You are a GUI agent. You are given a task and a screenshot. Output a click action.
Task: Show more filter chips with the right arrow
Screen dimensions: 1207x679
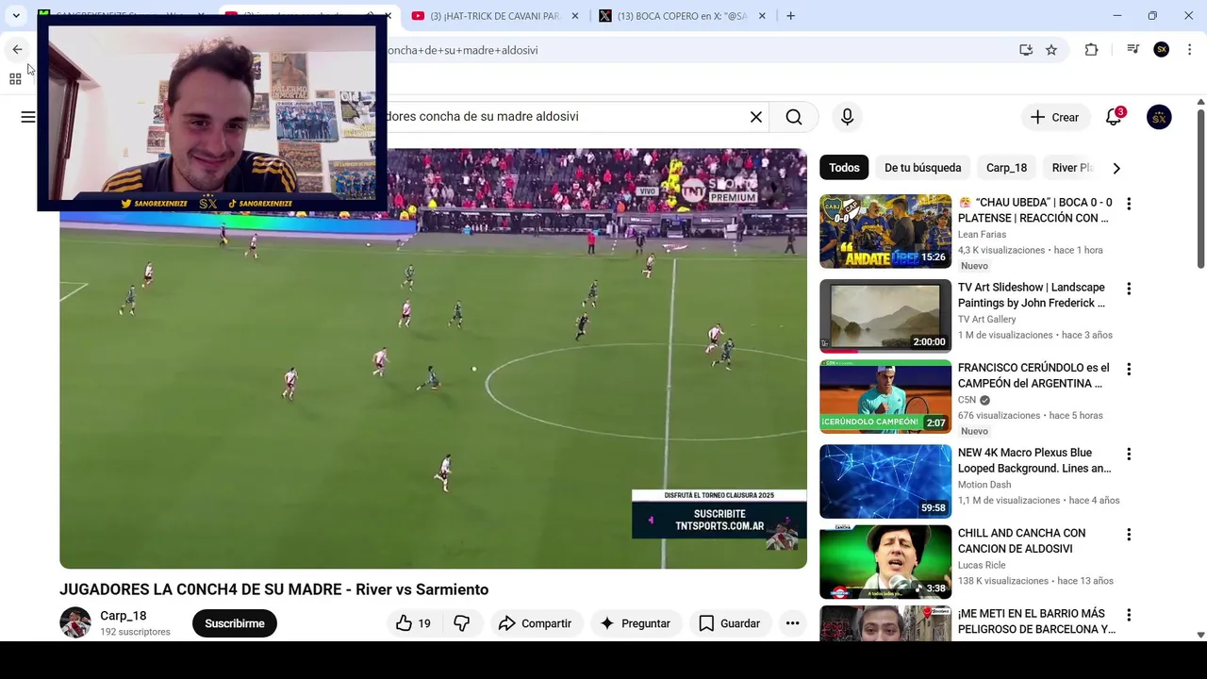tap(1116, 168)
